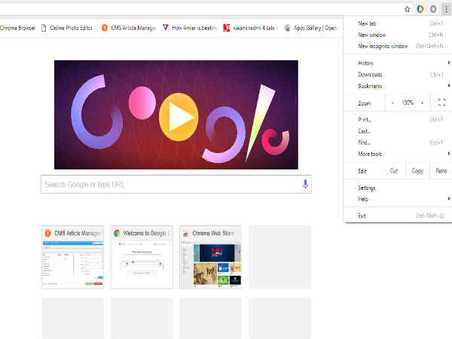Click the 100% zoom level value
Viewport: 452px width, 339px height.
408,102
